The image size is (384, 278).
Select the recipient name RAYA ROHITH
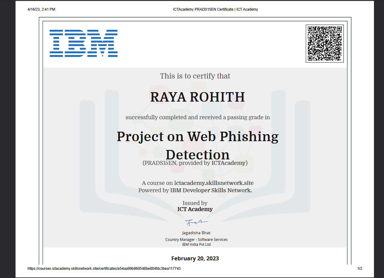click(x=197, y=97)
